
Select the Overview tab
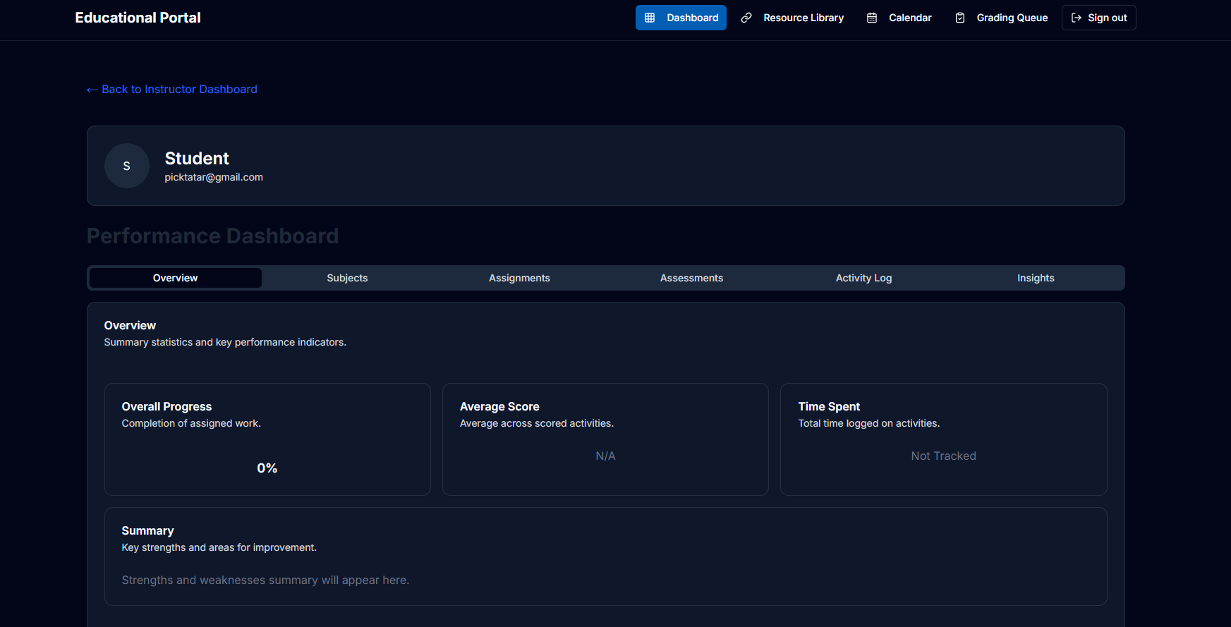point(176,278)
